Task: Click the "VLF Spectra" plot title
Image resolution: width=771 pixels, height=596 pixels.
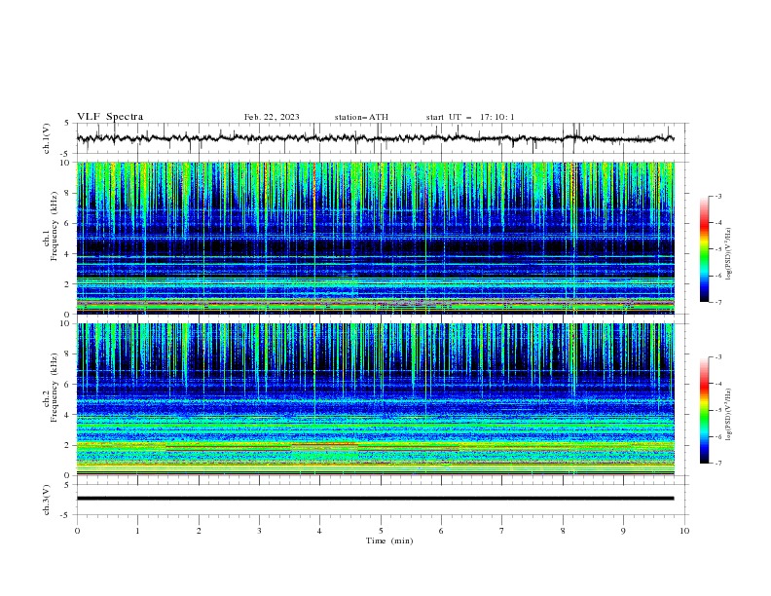Action: coord(110,117)
